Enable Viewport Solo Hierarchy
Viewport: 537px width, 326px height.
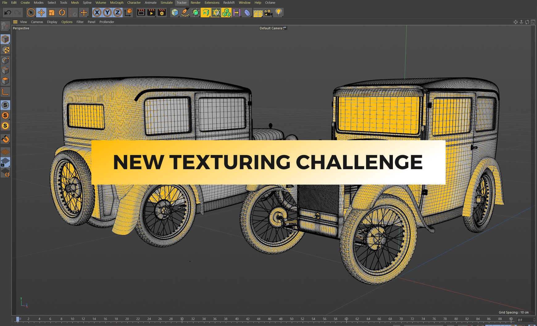pos(5,126)
